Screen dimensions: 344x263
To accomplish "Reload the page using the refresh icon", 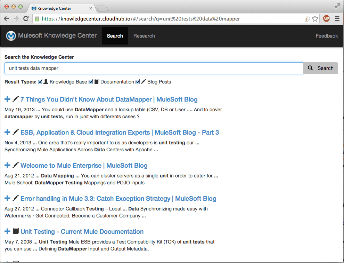I will [26, 19].
